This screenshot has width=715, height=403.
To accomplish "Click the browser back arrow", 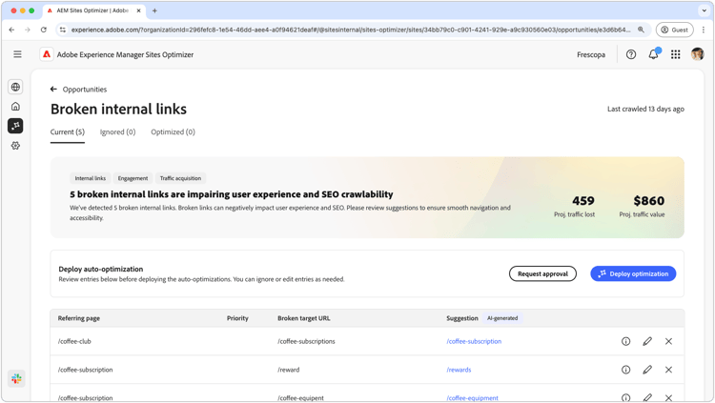I will (11, 30).
